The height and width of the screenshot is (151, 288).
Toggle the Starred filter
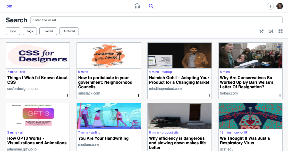(48, 31)
